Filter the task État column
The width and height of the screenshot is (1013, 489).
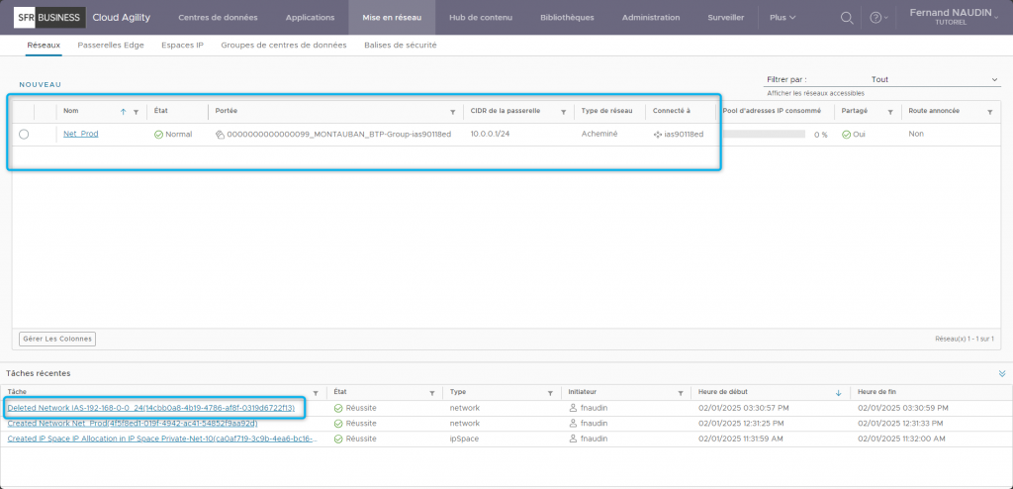pos(431,393)
